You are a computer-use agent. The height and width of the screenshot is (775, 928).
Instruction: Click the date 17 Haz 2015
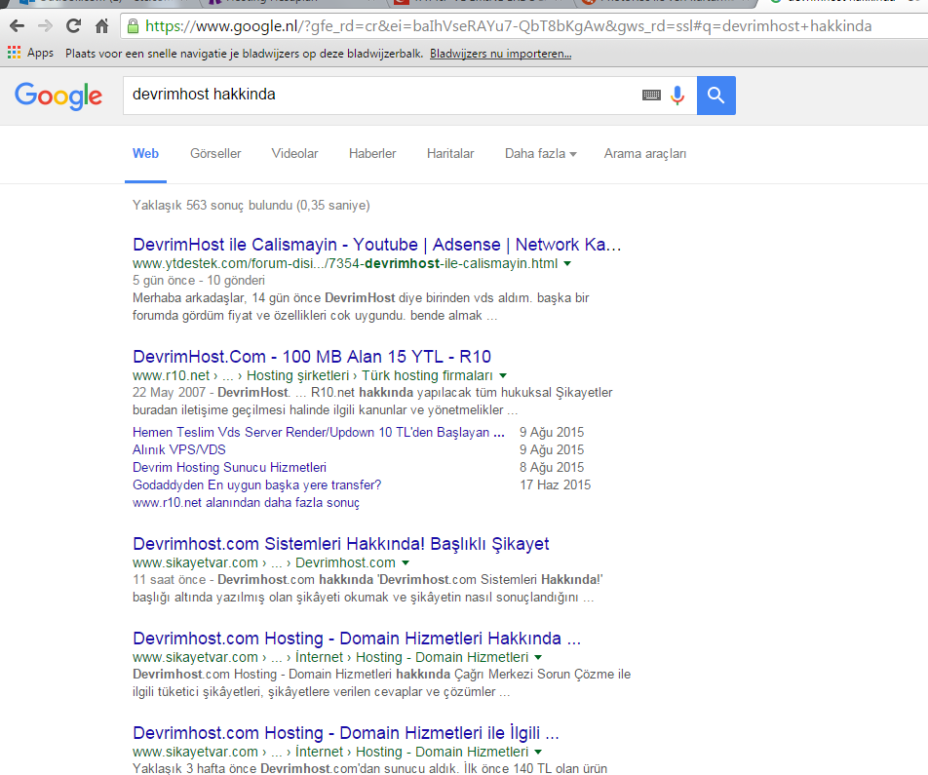coord(556,484)
